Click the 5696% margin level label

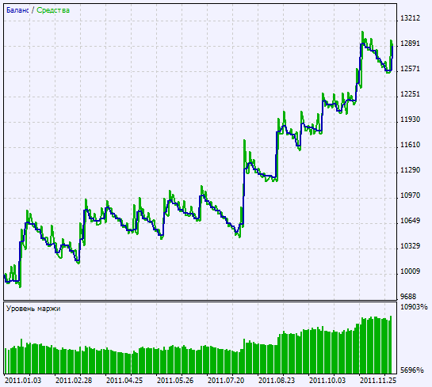click(412, 370)
